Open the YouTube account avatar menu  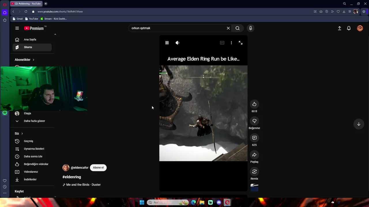[360, 28]
